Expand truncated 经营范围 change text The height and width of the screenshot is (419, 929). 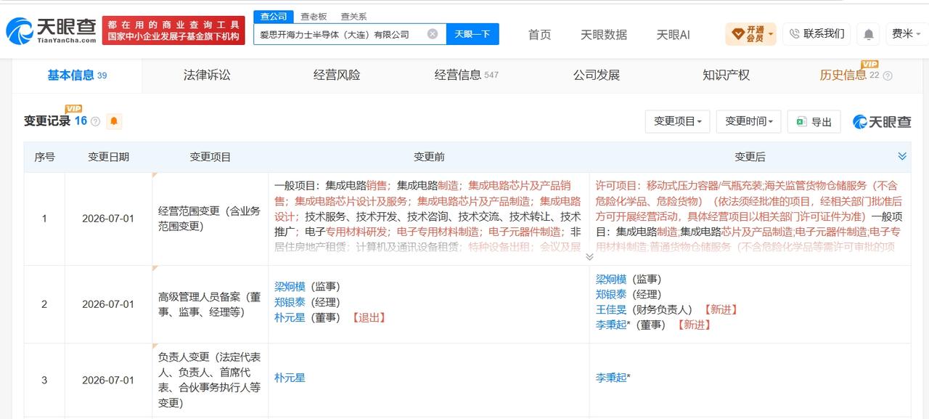tap(589, 256)
